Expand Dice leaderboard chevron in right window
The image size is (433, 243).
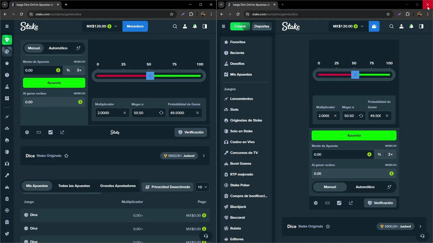pos(420,226)
